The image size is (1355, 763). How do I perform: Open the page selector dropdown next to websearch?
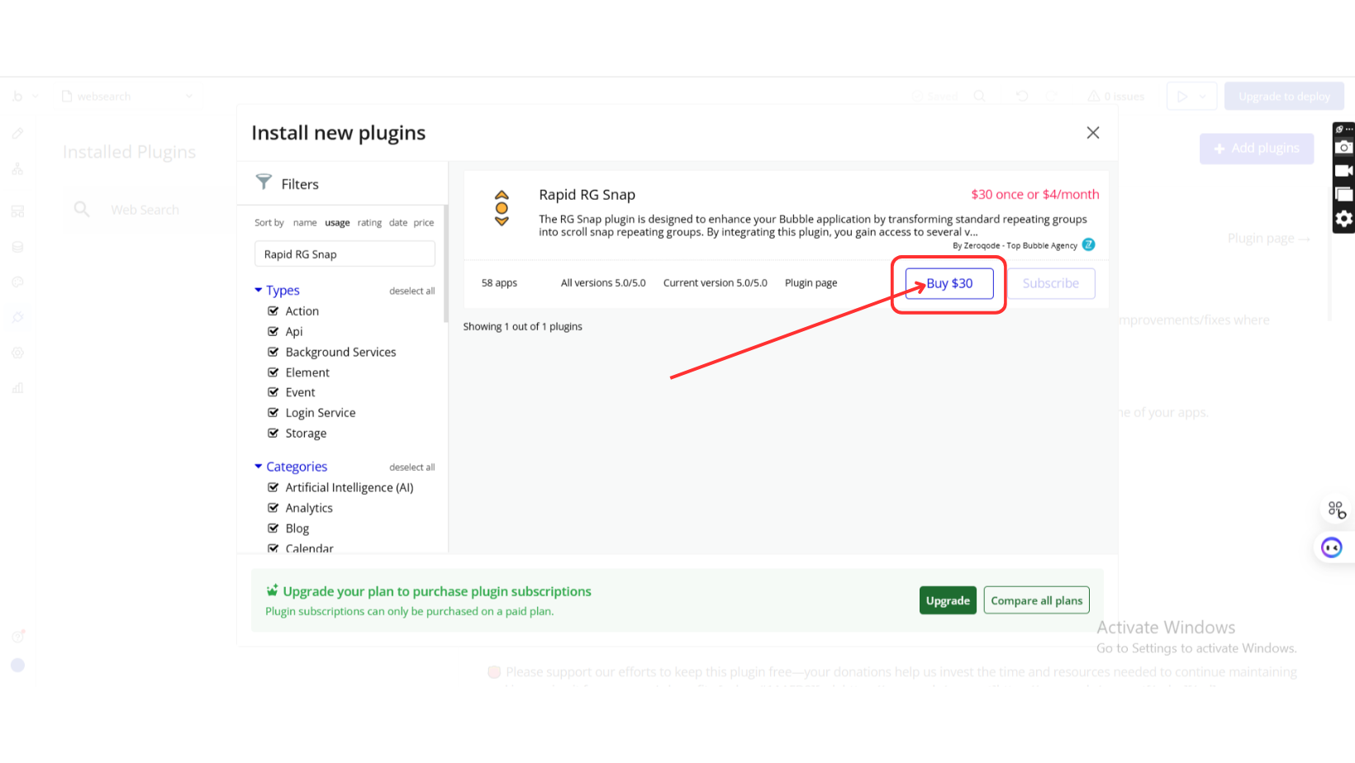[x=188, y=97]
